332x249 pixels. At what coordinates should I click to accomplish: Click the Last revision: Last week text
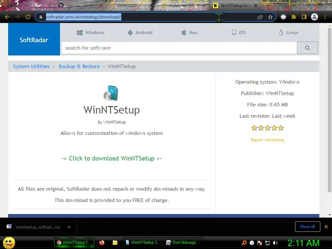click(x=267, y=116)
